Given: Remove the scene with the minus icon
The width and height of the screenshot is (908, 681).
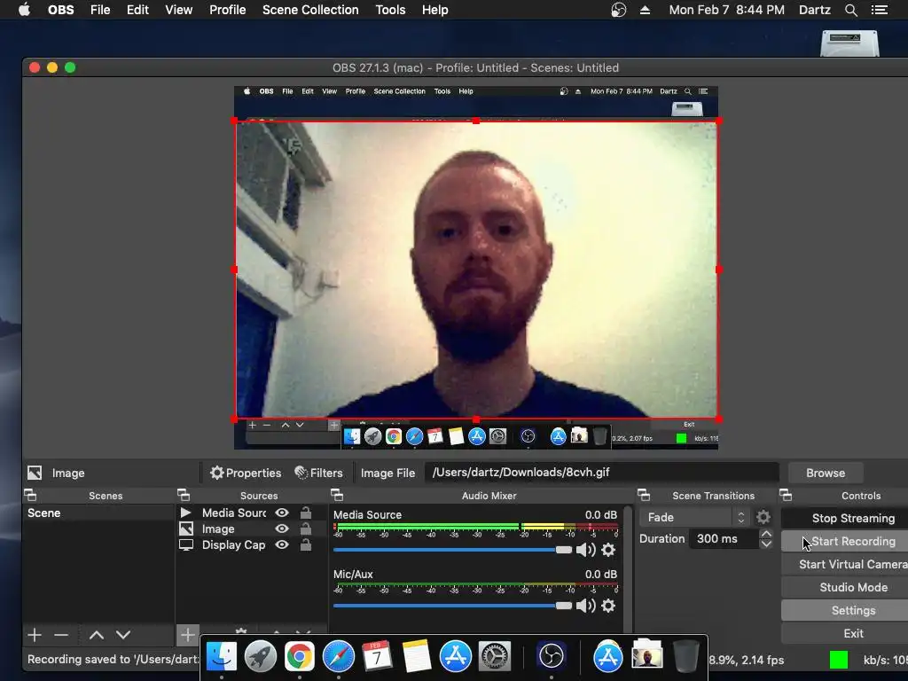Looking at the screenshot, I should pos(61,635).
